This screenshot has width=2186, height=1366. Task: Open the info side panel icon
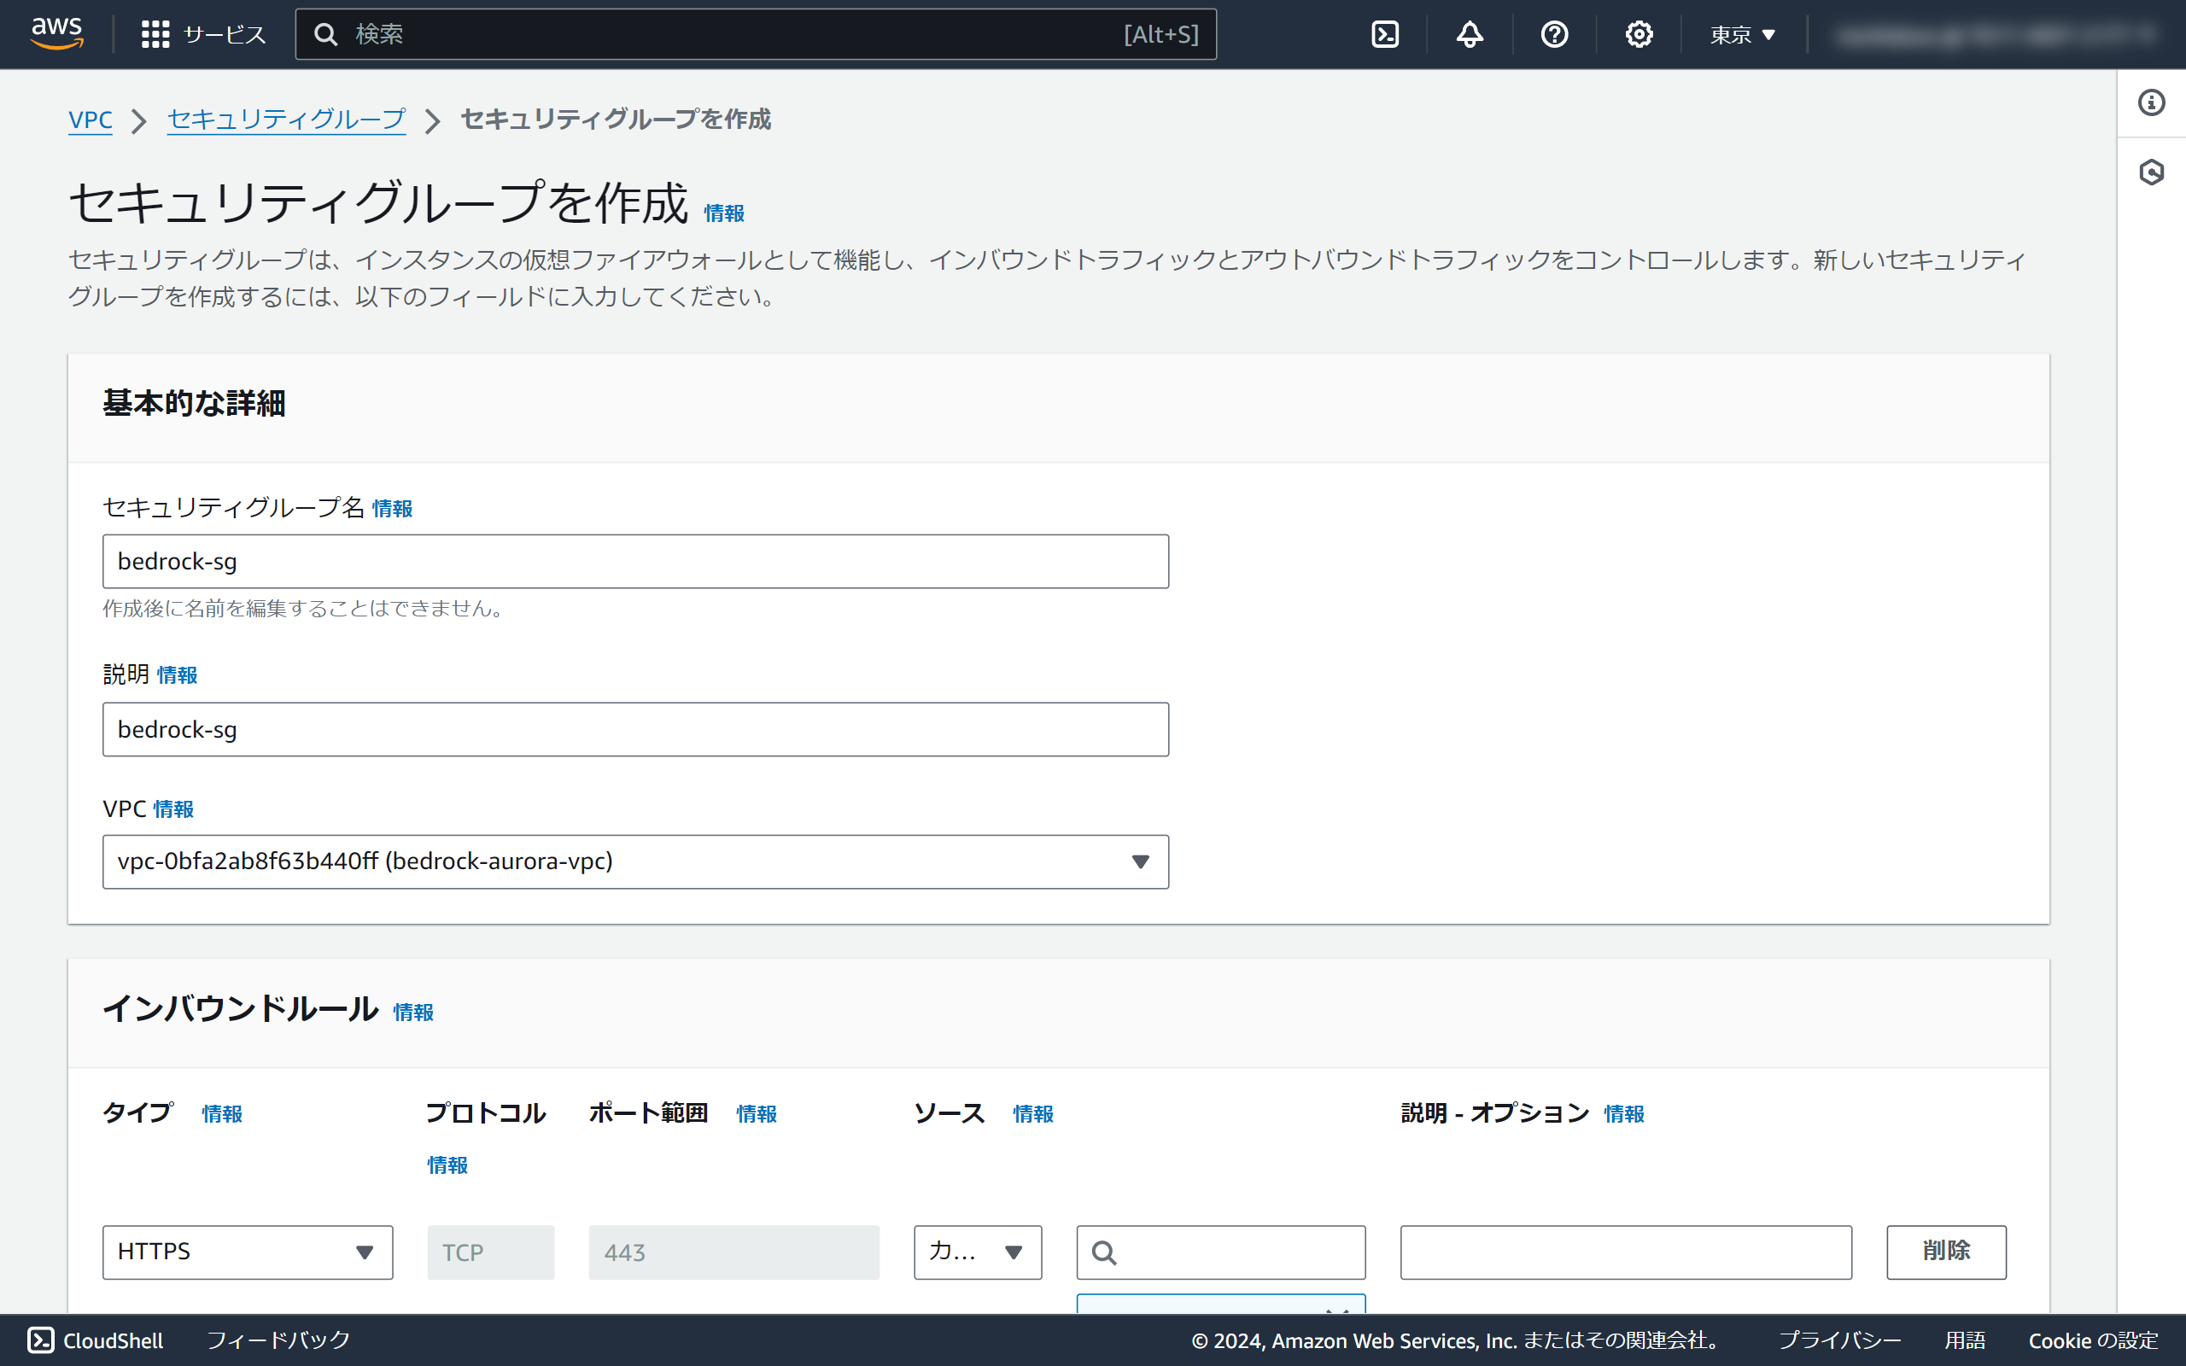pos(2151,103)
